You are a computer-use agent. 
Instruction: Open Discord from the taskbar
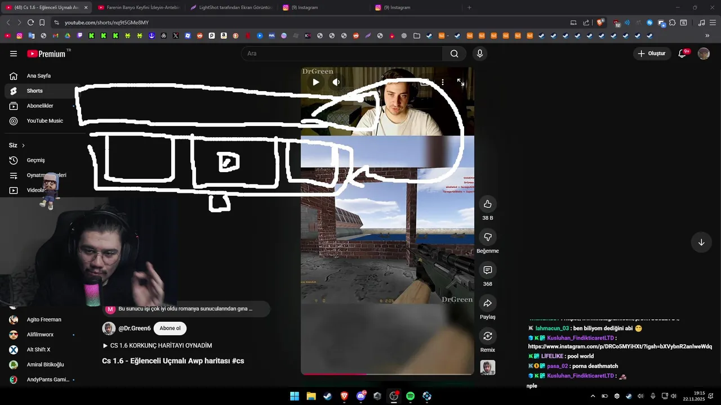tap(361, 396)
